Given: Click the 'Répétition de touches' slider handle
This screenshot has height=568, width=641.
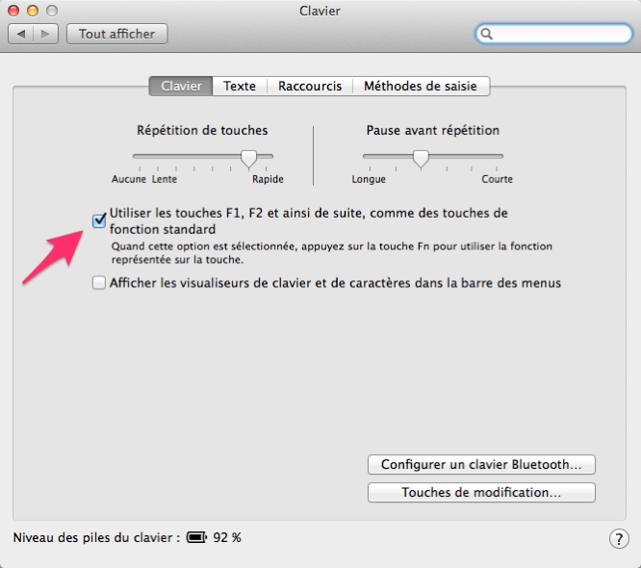Looking at the screenshot, I should click(x=249, y=157).
